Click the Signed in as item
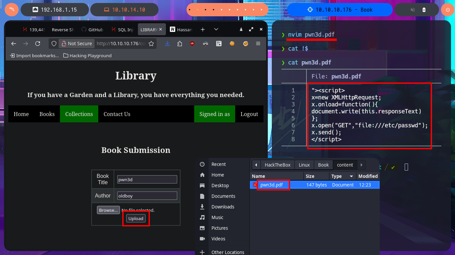This screenshot has height=255, width=455. (215, 114)
